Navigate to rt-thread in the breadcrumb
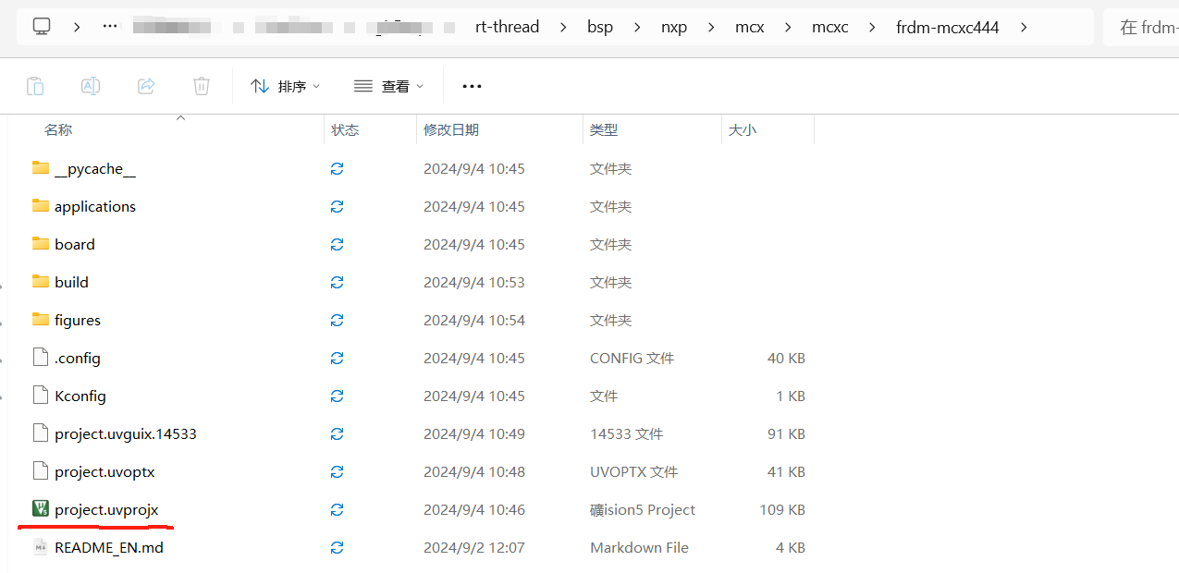 507,27
